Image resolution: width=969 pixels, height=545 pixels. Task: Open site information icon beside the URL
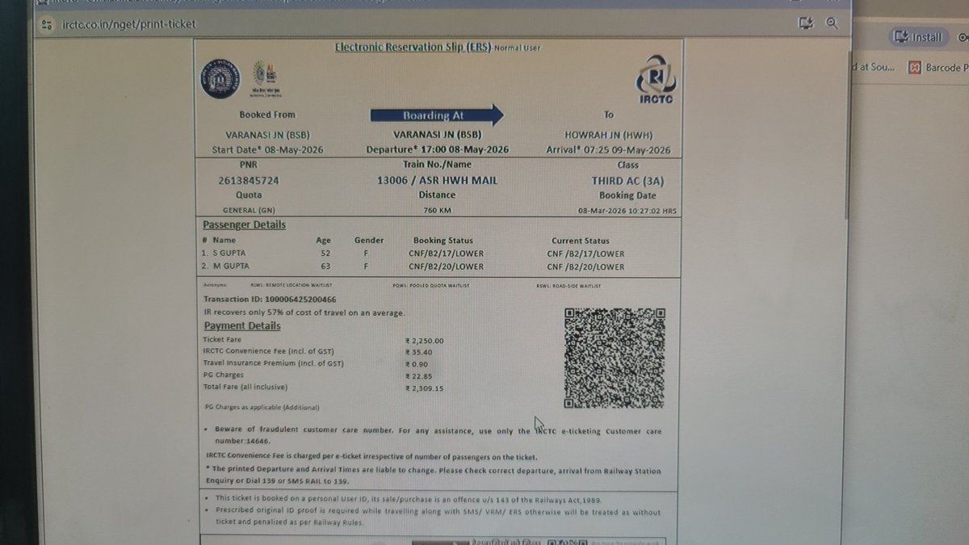coord(48,24)
